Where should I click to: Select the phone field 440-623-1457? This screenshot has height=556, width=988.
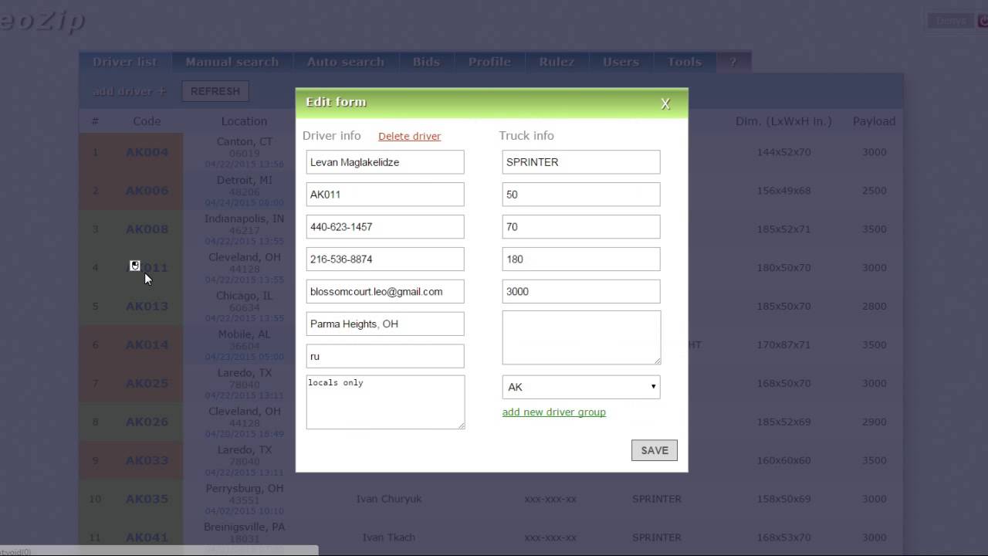(x=385, y=227)
